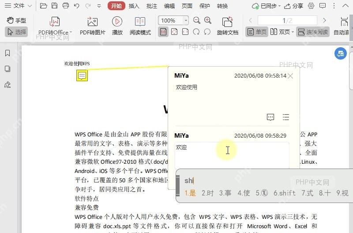Choose IME candidate 2.时
This screenshot has width=353, height=233.
[207, 193]
